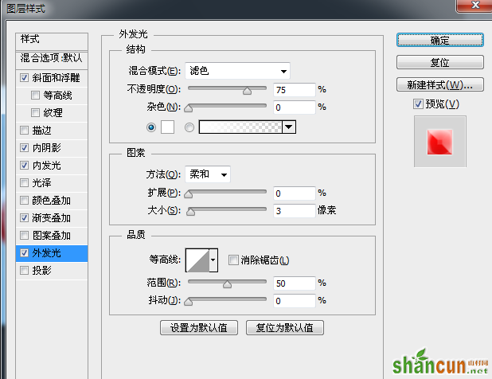This screenshot has height=379, width=492.
Task: Toggle the 内发光 checkbox
Action: [x=24, y=166]
